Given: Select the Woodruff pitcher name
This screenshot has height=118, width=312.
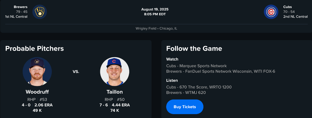Looking at the screenshot, I should [x=37, y=92].
